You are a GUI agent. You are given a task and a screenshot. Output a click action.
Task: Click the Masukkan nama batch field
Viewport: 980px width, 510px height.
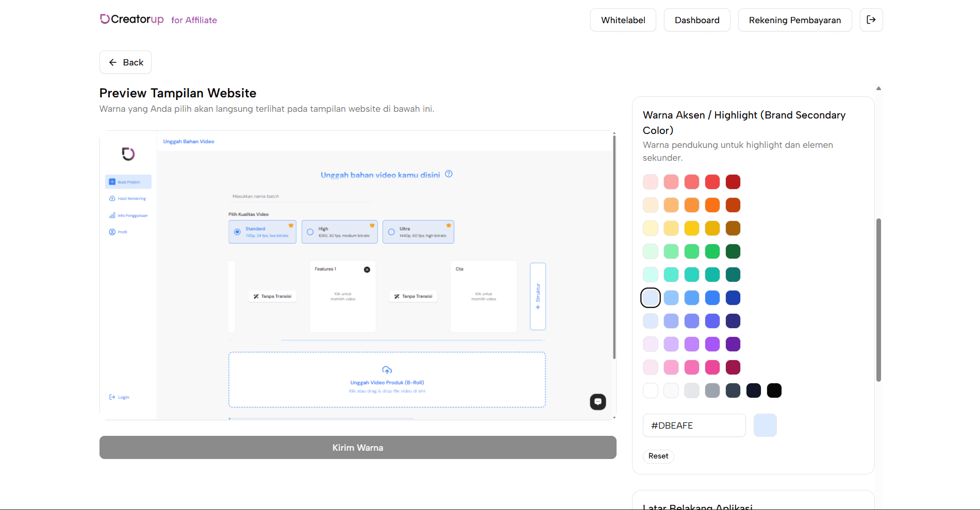[x=301, y=196]
